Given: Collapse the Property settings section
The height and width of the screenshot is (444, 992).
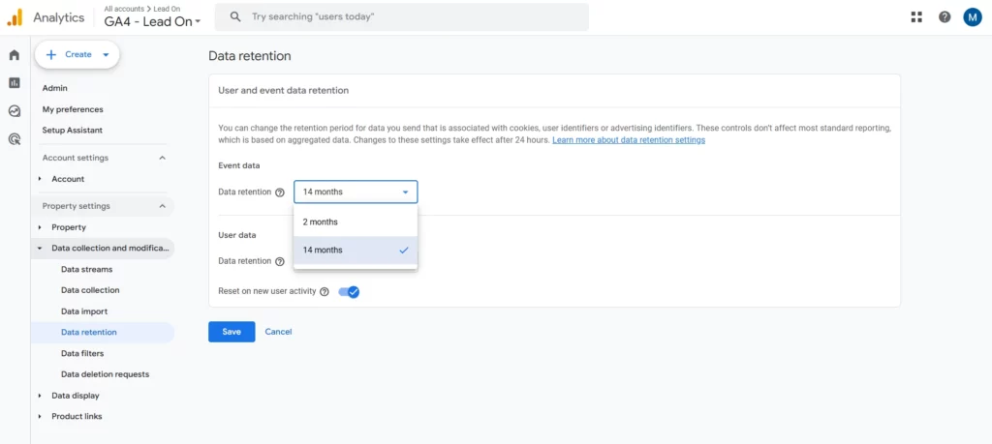Looking at the screenshot, I should (162, 206).
